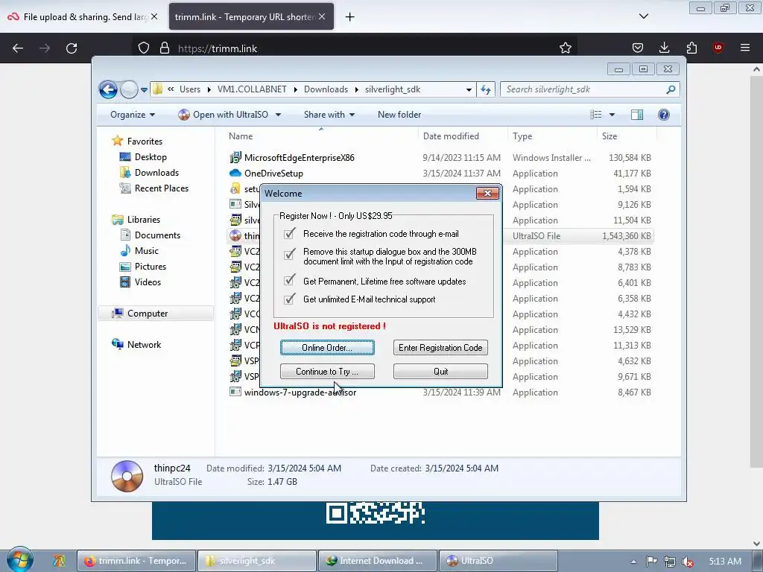Click VM1.COLLABNET in the breadcrumb

[x=252, y=89]
